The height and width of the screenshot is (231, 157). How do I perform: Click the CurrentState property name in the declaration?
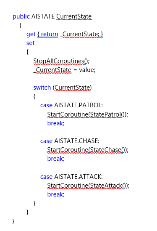point(74,16)
